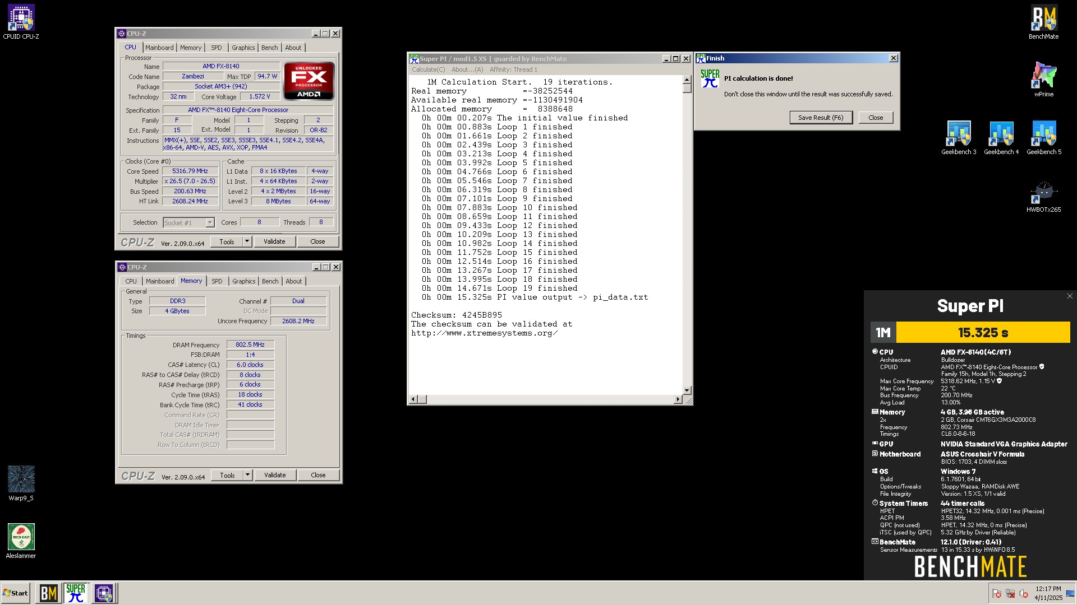Click the CPU-Z taskbar button
The width and height of the screenshot is (1077, 605).
(103, 593)
